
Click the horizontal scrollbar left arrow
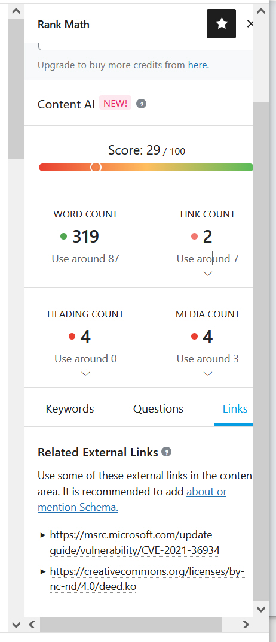tap(32, 625)
